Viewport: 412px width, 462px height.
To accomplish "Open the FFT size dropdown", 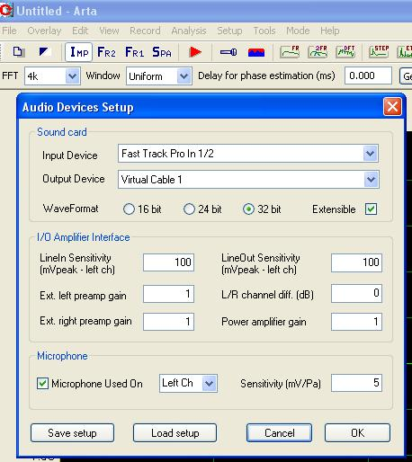I will tap(72, 76).
